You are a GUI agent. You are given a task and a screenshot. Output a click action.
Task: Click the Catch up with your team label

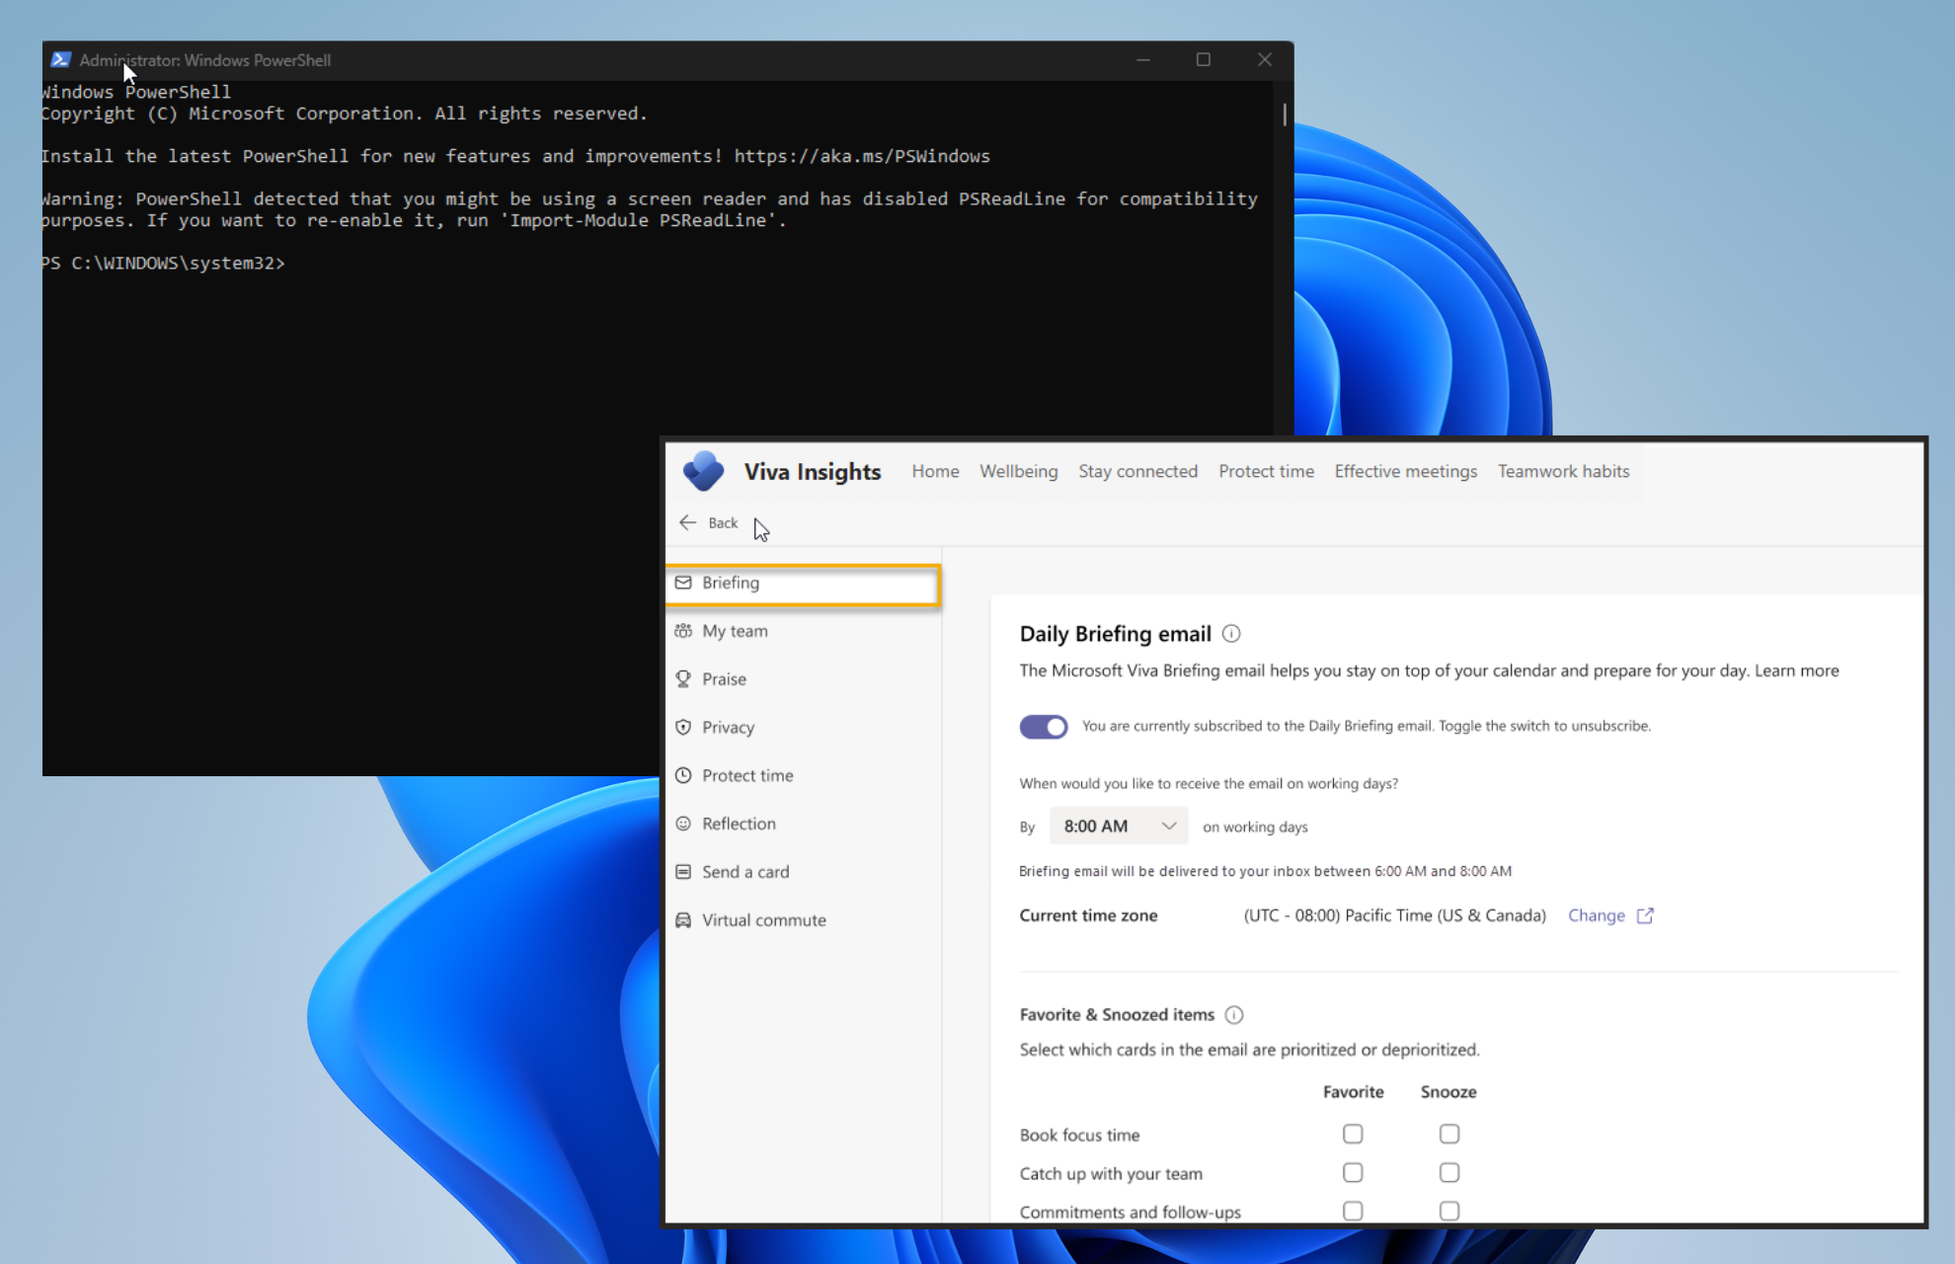tap(1111, 1174)
